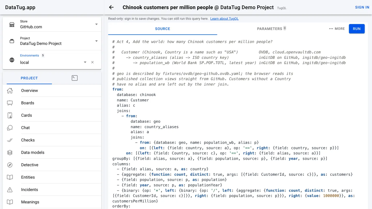Open Detective in the project menu
This screenshot has height=209, width=372.
coord(52,165)
